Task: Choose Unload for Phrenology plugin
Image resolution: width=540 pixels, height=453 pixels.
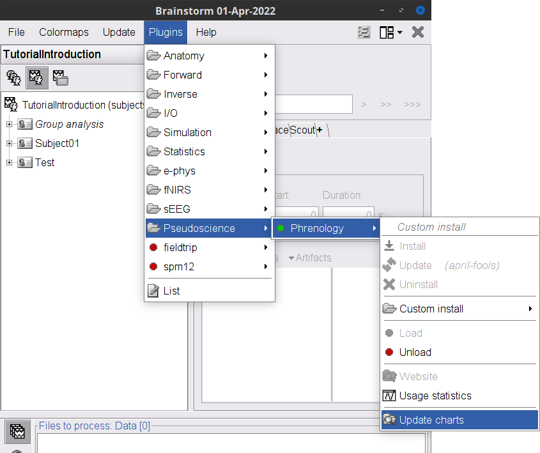Action: (x=459, y=352)
